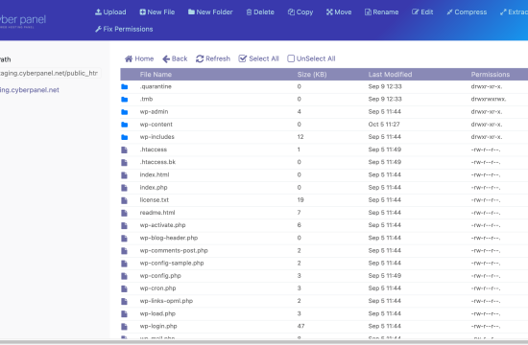Click the Copy toolbar icon
This screenshot has height=345, width=528.
click(291, 12)
